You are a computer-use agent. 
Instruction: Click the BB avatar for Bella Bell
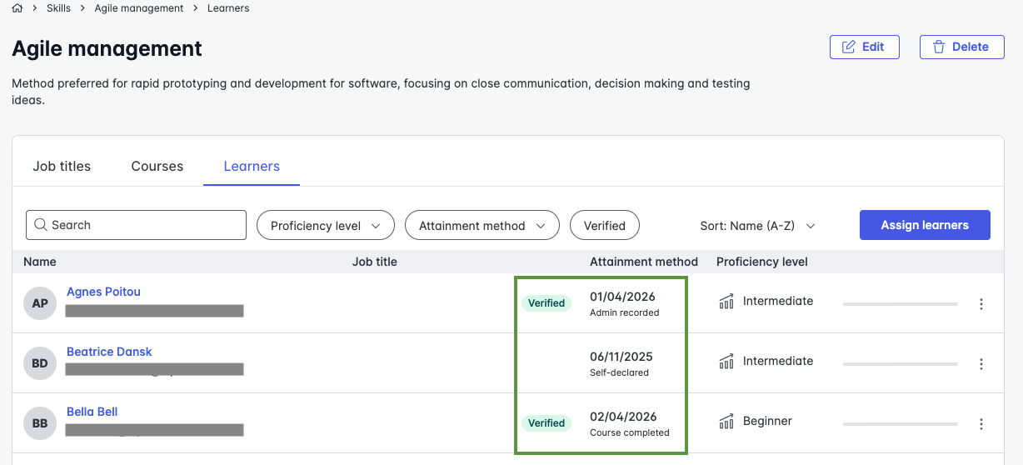40,423
